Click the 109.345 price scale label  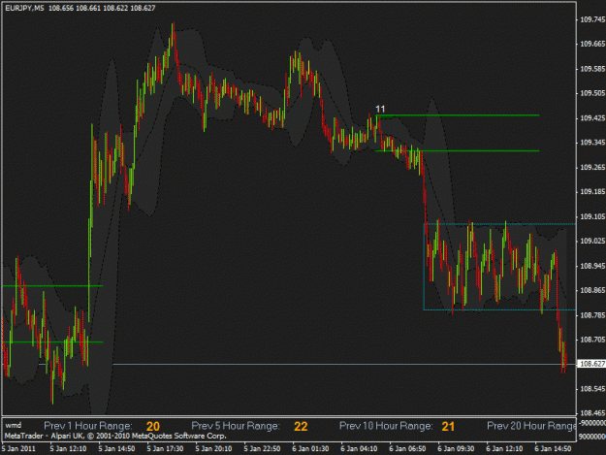point(592,143)
